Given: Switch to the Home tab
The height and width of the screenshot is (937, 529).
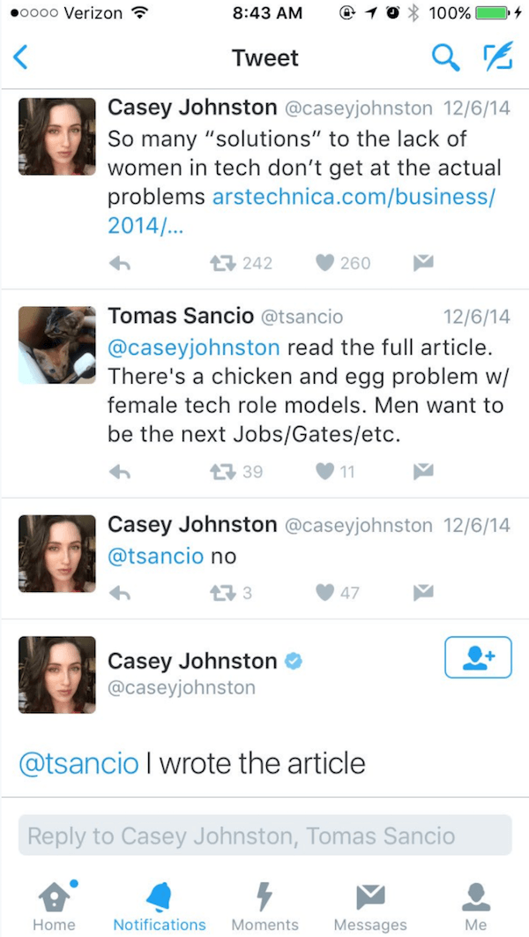Looking at the screenshot, I should (54, 904).
